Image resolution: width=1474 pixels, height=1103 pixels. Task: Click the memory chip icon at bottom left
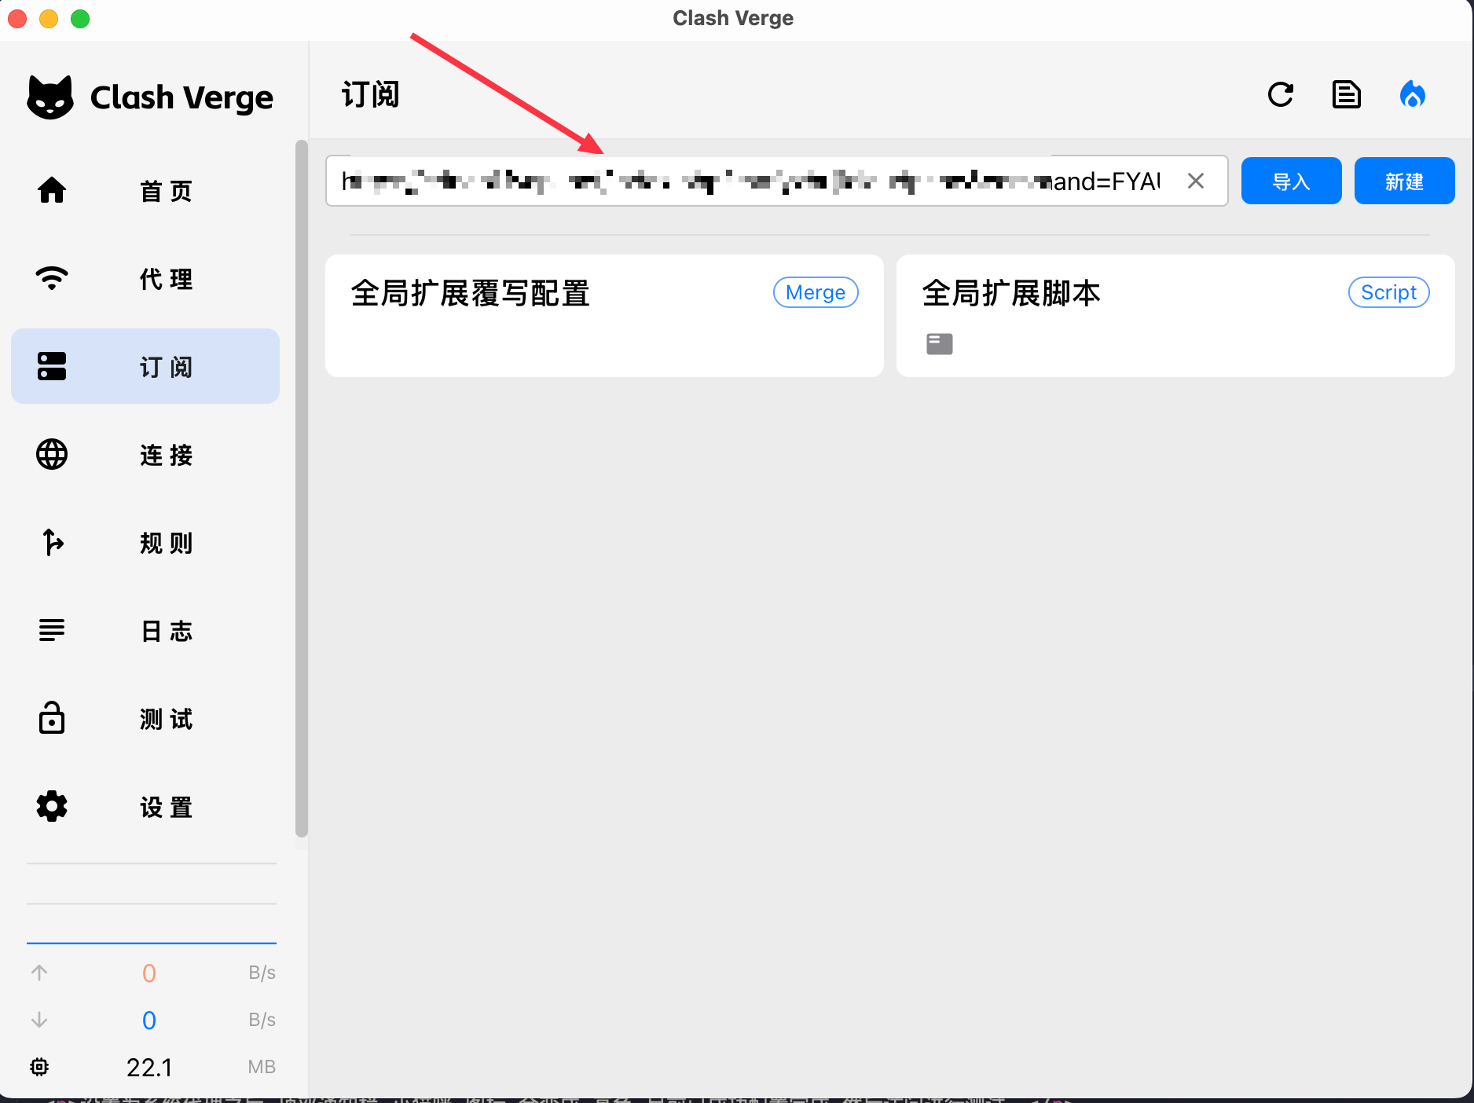(39, 1066)
